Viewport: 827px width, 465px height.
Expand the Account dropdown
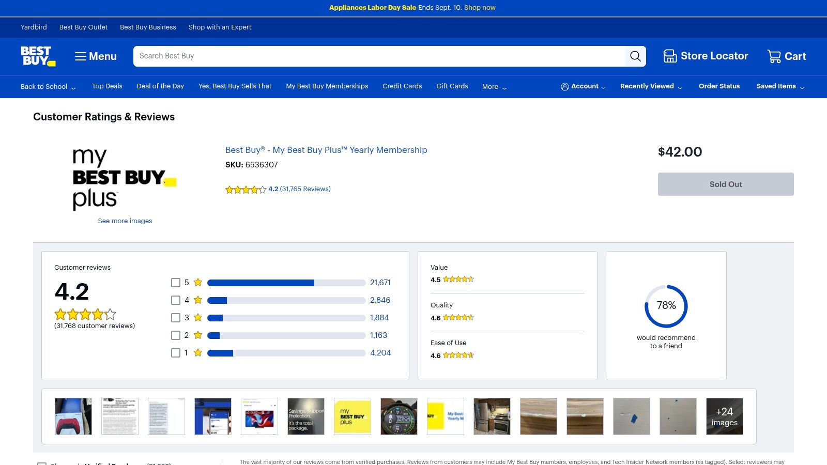tap(583, 86)
